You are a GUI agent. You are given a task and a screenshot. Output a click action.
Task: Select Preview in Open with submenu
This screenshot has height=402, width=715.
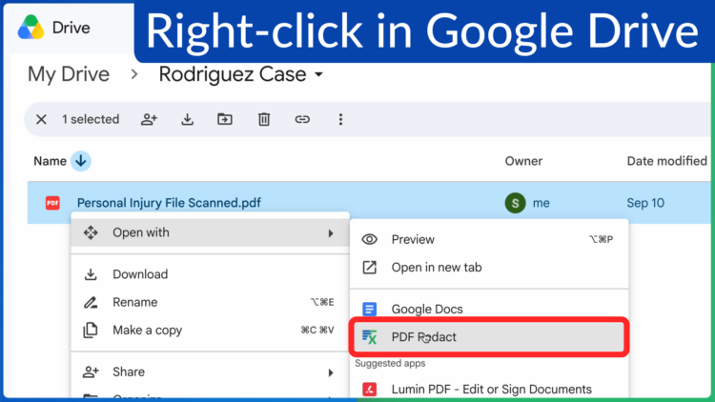click(489, 239)
